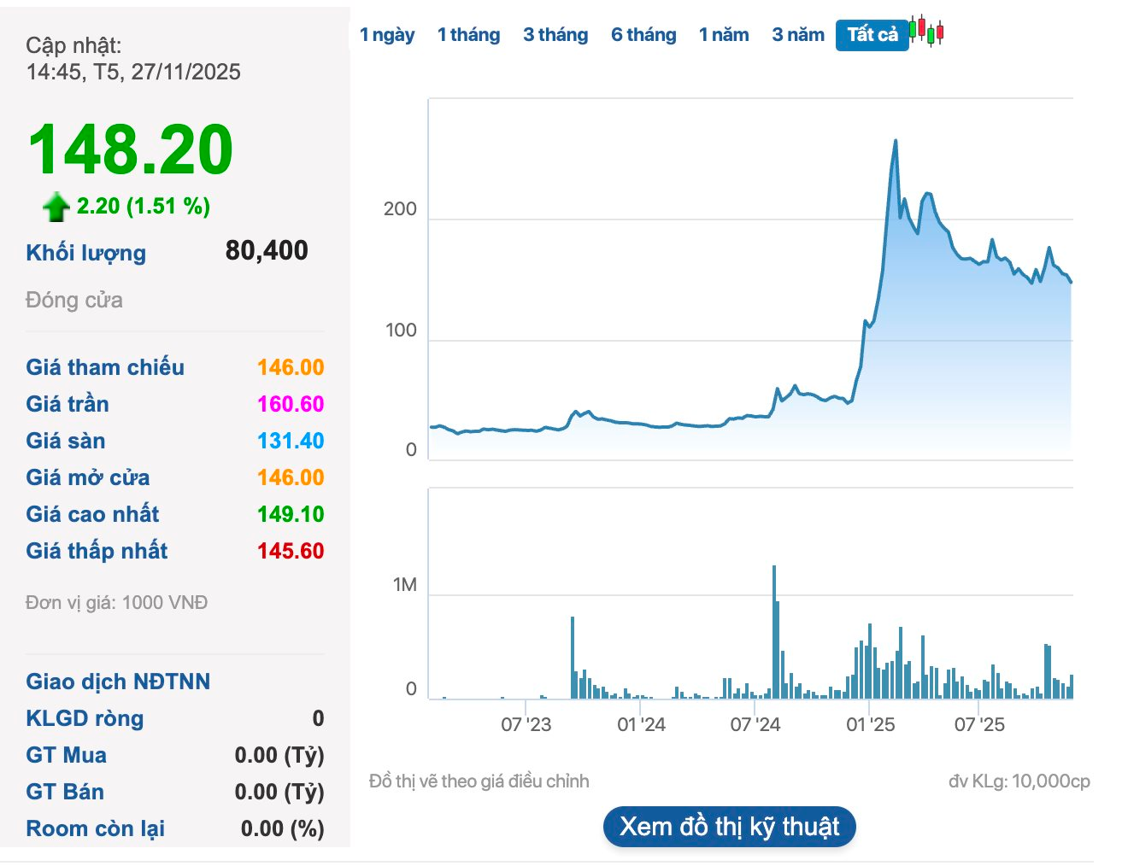Click the "Giá trần" value 160.60

[291, 404]
